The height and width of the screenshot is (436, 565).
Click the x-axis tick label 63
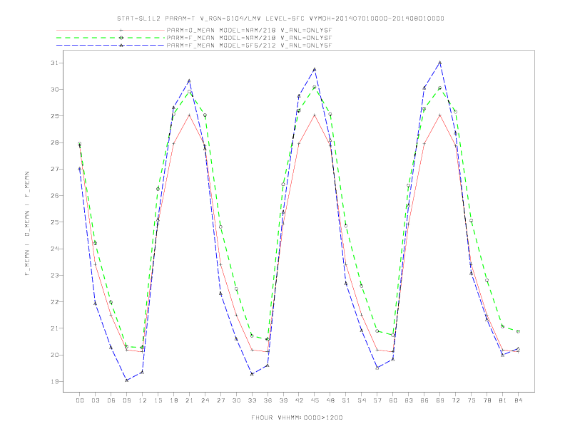[x=409, y=400]
